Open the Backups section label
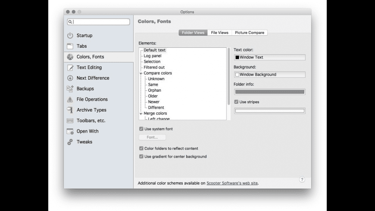This screenshot has height=211, width=375. tap(85, 89)
